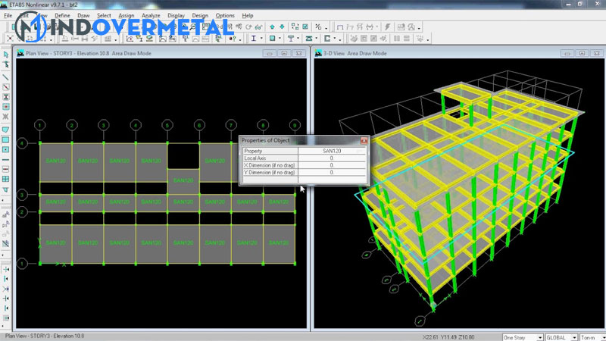Open the SAN120 Property dropdown field
606x341 pixels.
tap(333, 151)
